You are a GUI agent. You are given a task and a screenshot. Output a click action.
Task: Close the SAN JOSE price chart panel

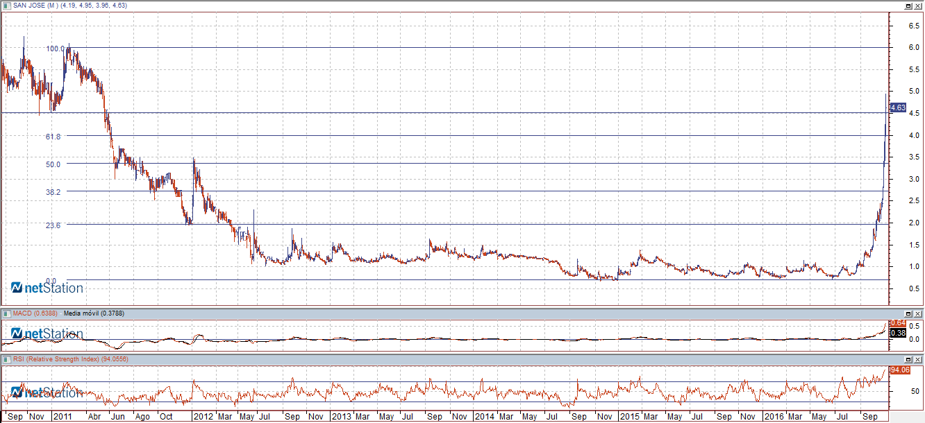pyautogui.click(x=918, y=5)
